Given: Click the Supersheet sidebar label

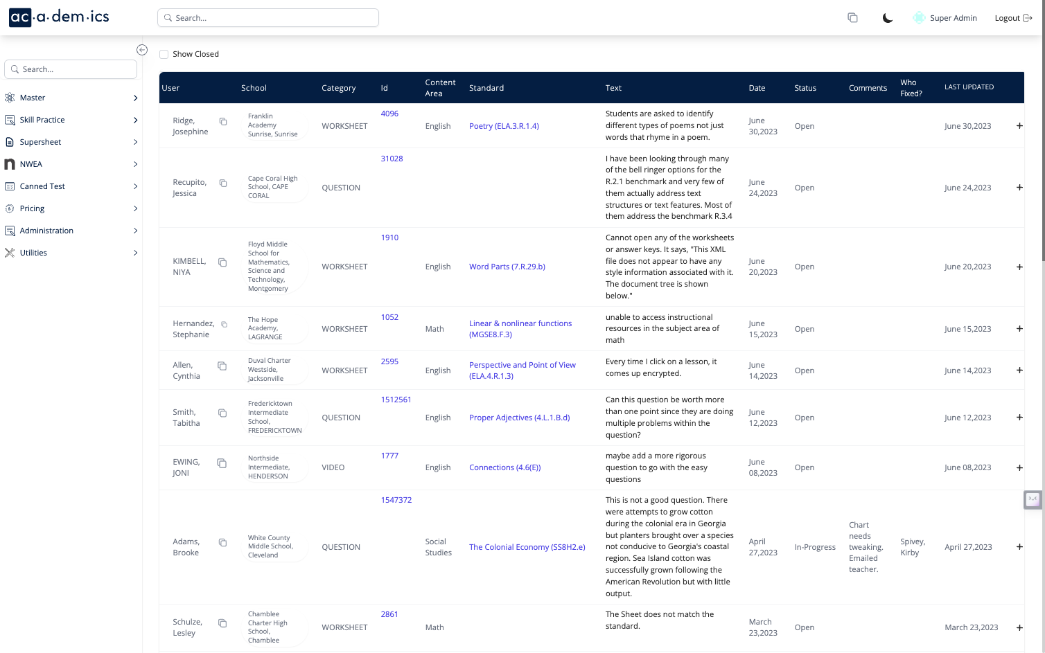Looking at the screenshot, I should click(40, 142).
